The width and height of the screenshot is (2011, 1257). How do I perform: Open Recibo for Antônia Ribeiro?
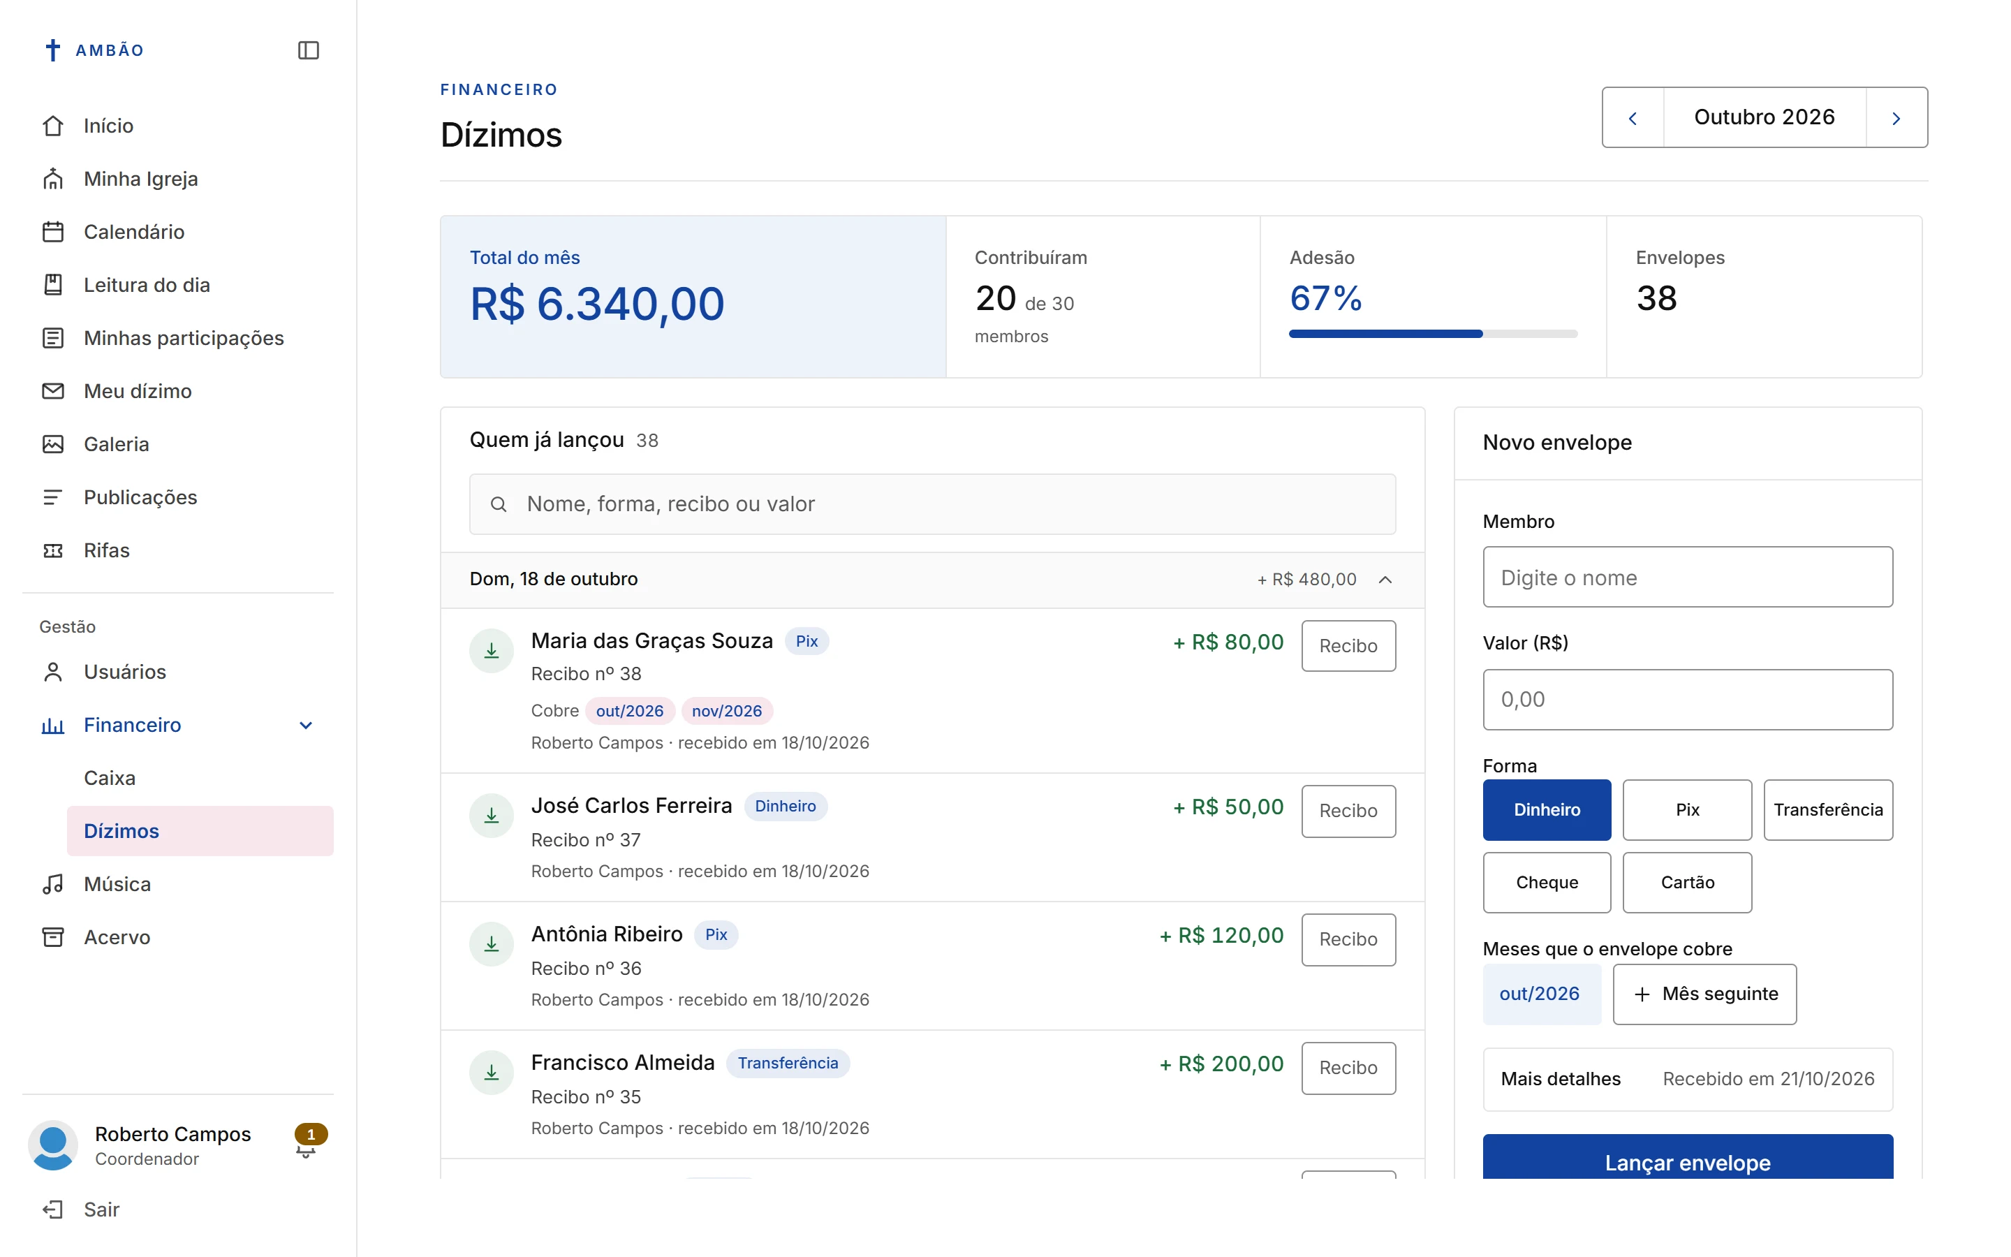coord(1348,939)
